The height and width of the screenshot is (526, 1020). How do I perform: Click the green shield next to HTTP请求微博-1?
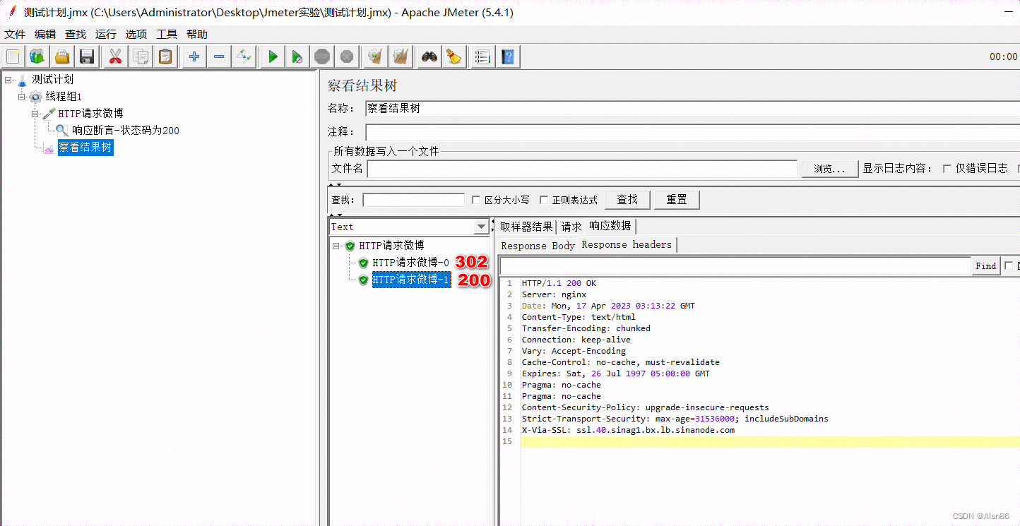click(363, 280)
